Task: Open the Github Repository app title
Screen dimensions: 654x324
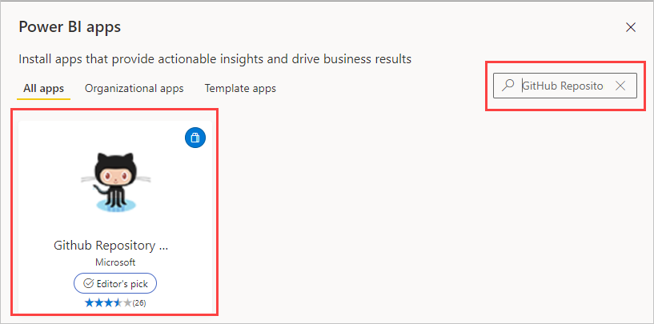Action: click(111, 246)
